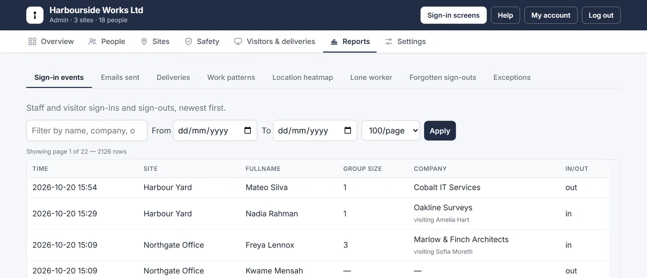Switch to the Lone worker tab
Image resolution: width=647 pixels, height=278 pixels.
371,78
